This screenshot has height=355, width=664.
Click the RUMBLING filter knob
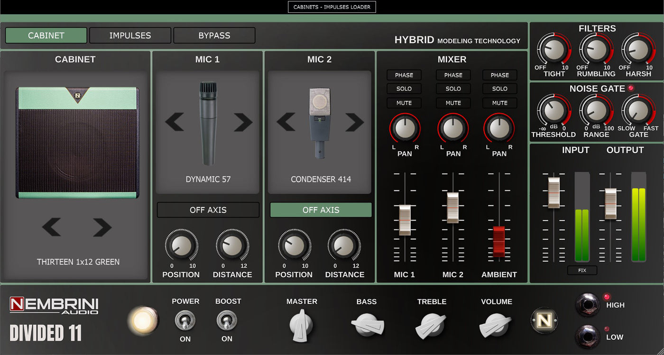(596, 50)
